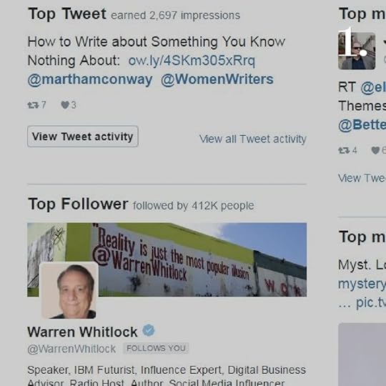Click the retweet icon on the top mention tweet

[344, 150]
